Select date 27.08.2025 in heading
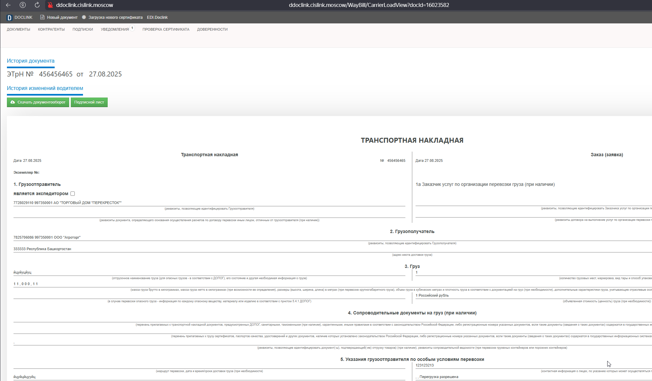Viewport: 652px width, 381px height. [105, 74]
